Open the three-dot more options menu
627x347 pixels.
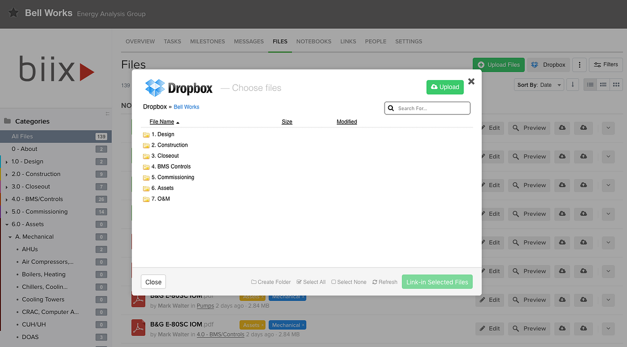(x=579, y=65)
